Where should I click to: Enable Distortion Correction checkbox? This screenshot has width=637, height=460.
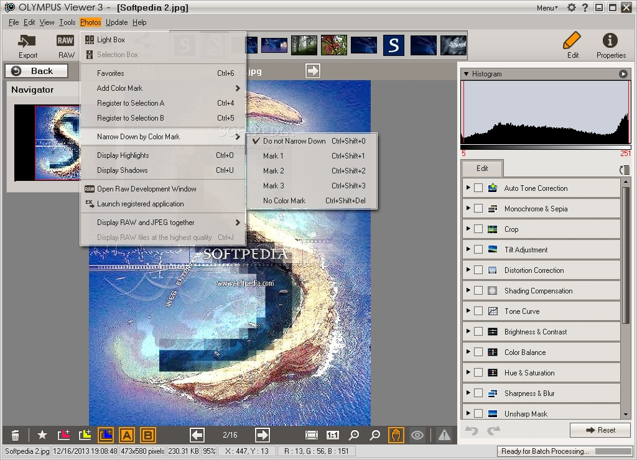click(x=478, y=270)
